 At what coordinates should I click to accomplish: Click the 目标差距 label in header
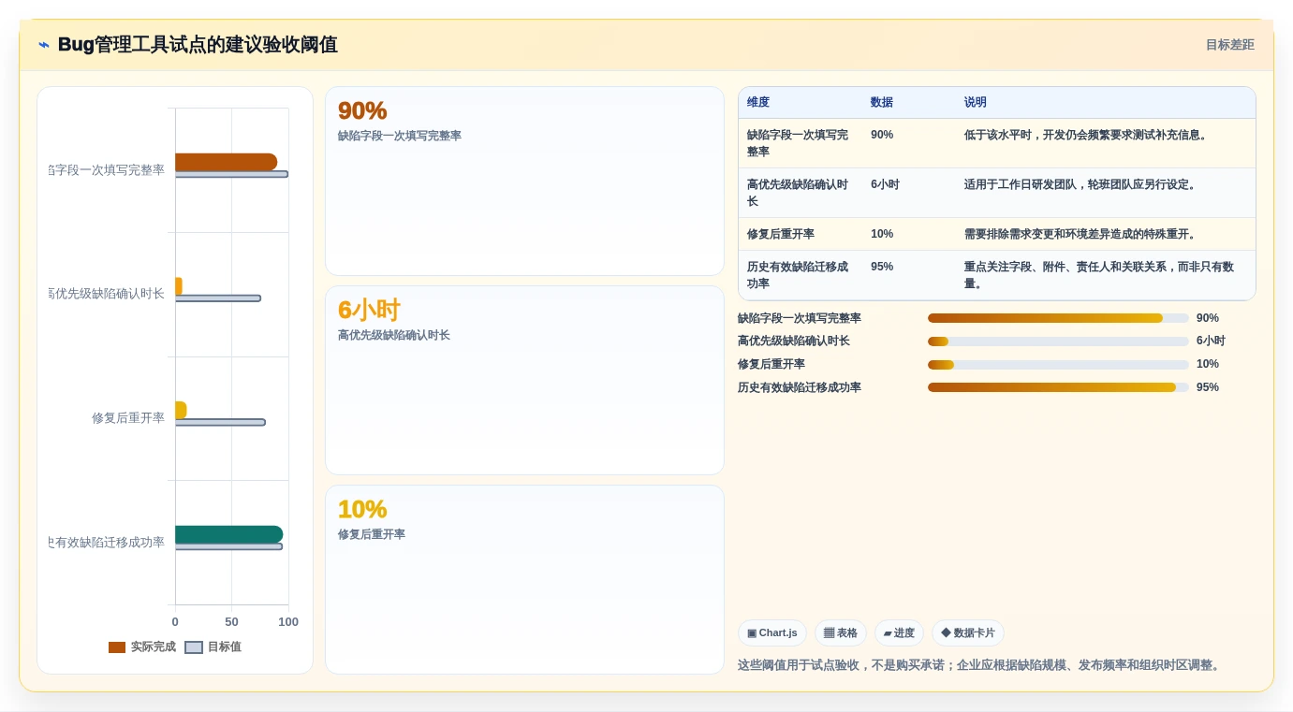(x=1229, y=45)
